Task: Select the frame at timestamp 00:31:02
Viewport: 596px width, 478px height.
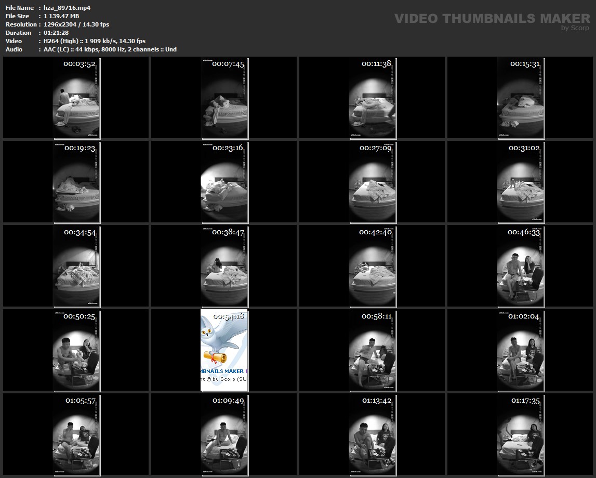Action: pos(520,182)
